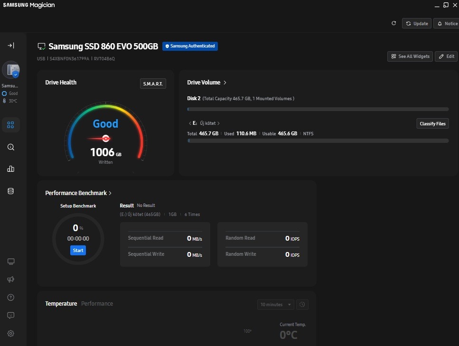Restore the Samsung Magician window size
The image size is (459, 346).
click(446, 5)
